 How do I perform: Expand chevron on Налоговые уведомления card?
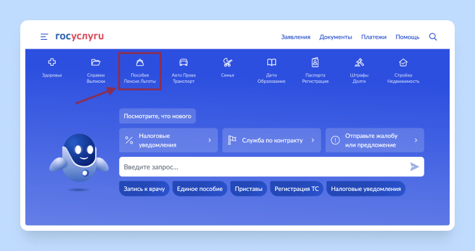(x=210, y=140)
